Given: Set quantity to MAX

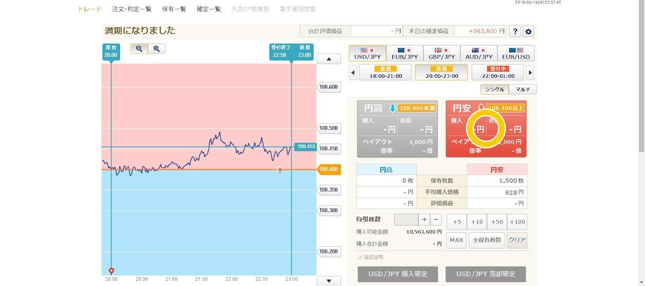Looking at the screenshot, I should coord(456,240).
